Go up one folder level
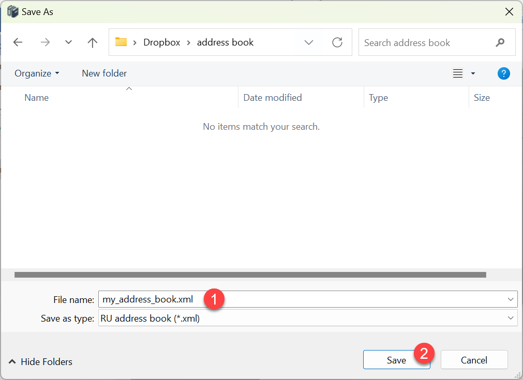 (93, 42)
